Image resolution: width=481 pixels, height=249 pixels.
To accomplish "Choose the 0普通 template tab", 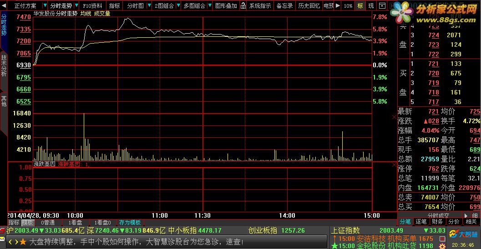I will [47, 223].
